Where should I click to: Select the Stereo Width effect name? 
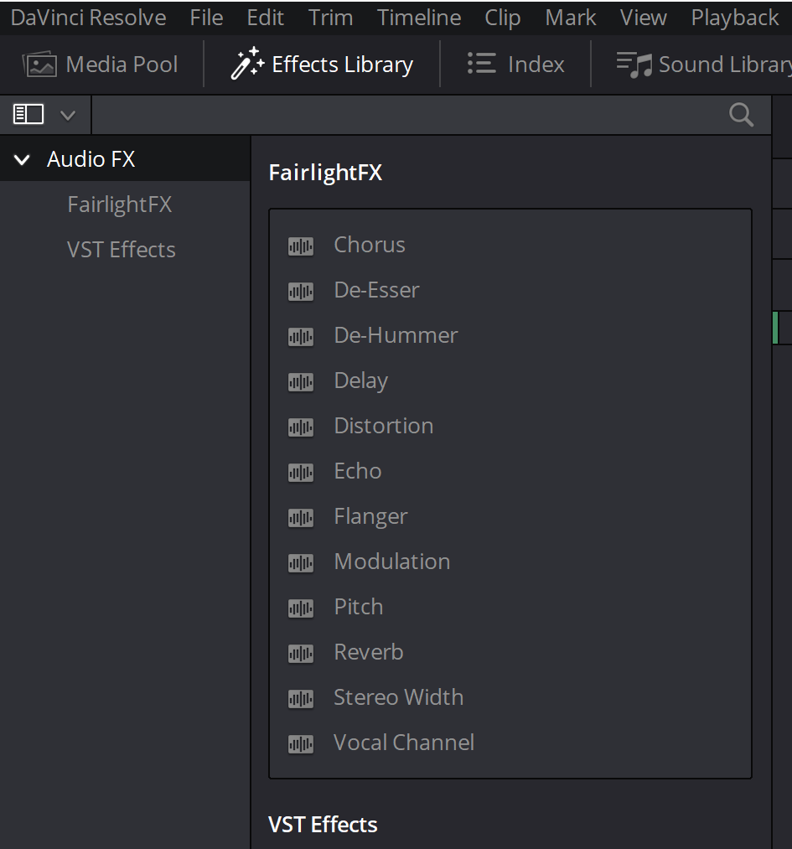tap(398, 696)
